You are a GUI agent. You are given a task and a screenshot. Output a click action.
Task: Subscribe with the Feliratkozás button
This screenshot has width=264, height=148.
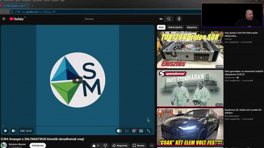pyautogui.click(x=38, y=146)
